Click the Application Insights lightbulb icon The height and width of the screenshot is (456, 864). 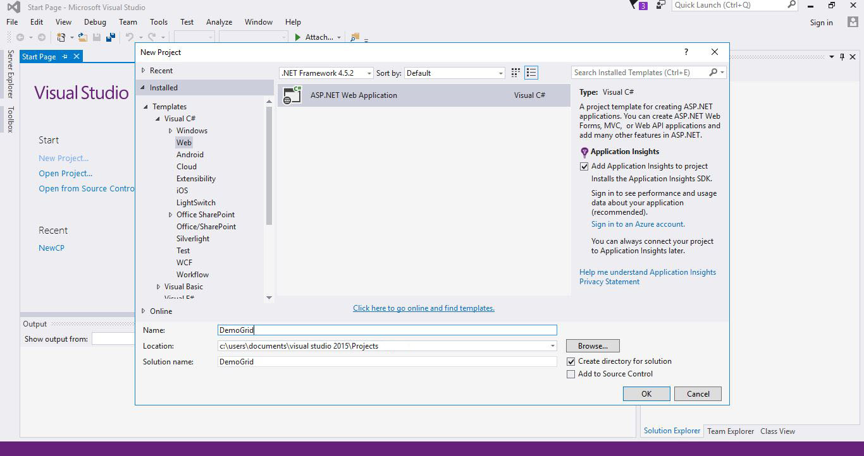pyautogui.click(x=584, y=152)
